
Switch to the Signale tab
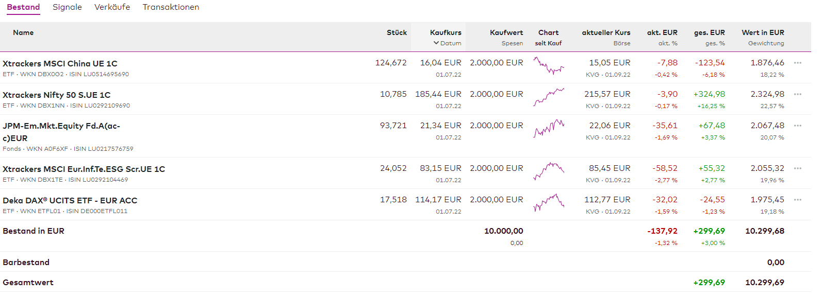click(x=67, y=7)
